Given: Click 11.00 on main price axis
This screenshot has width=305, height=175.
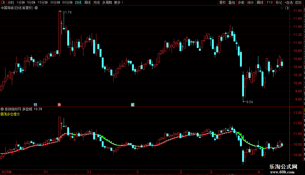Looking at the screenshot, I should click(x=297, y=43).
